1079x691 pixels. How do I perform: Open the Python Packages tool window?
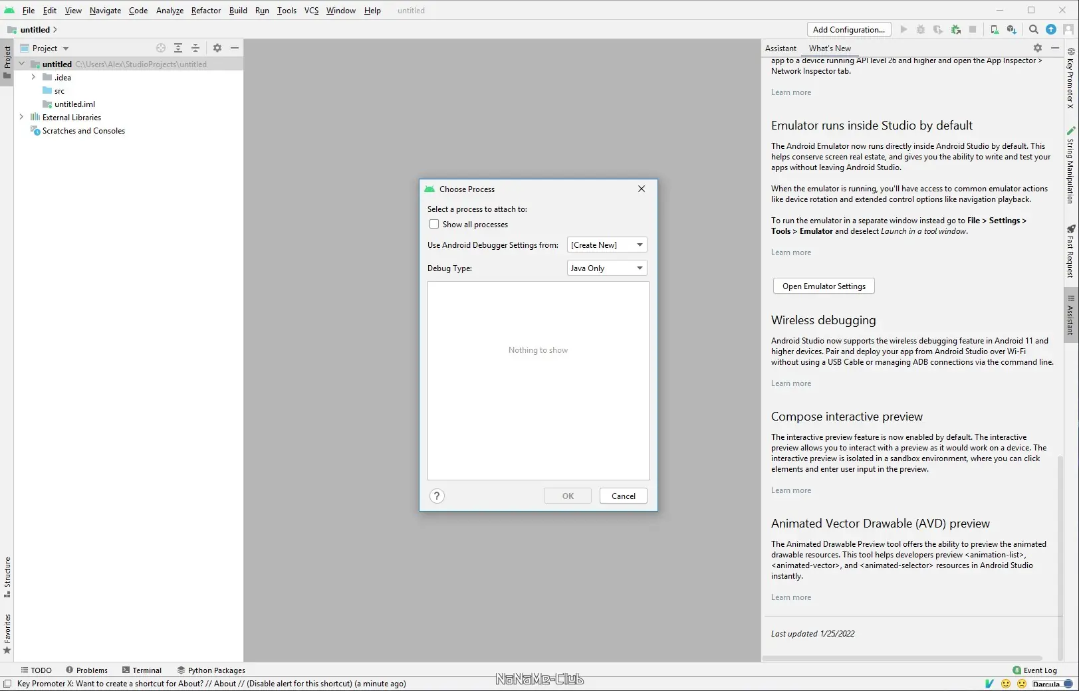pyautogui.click(x=211, y=670)
